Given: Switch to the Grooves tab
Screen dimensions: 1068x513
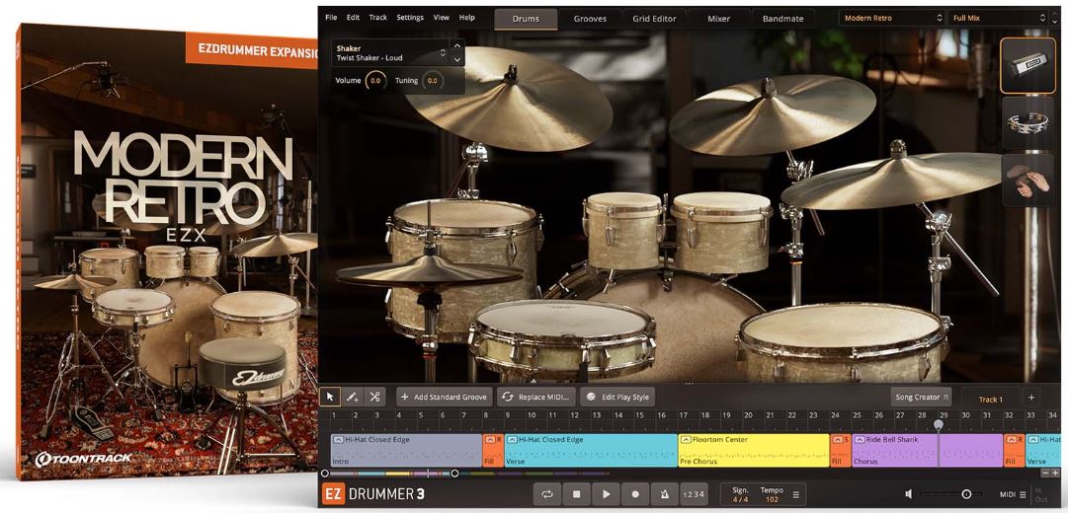Looking at the screenshot, I should pos(590,19).
